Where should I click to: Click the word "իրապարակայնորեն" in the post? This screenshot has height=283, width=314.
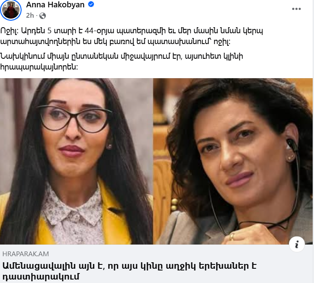coord(39,67)
